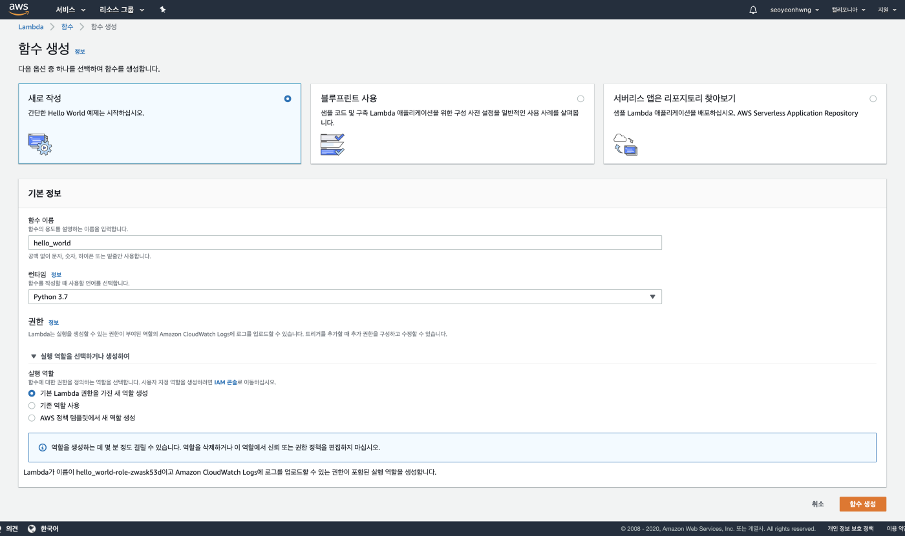Click the 함수 생성 breadcrumb text

click(104, 26)
